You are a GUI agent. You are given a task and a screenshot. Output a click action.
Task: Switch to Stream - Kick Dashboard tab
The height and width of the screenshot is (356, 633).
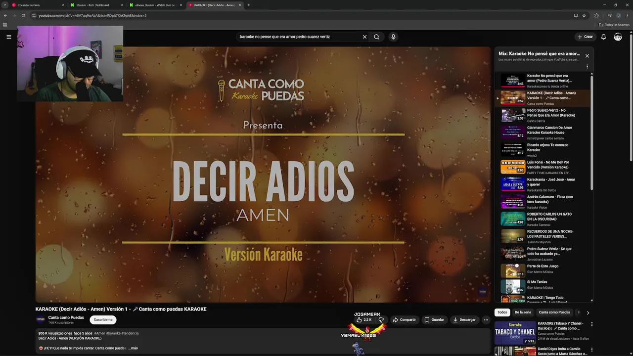(97, 5)
